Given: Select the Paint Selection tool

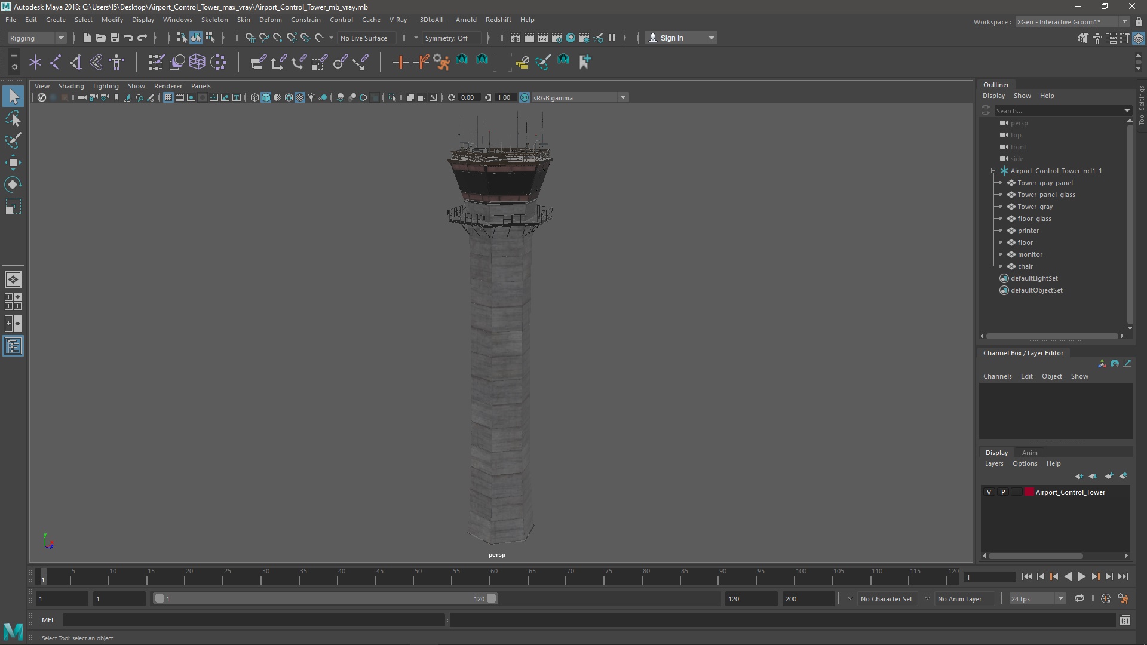Looking at the screenshot, I should (13, 140).
